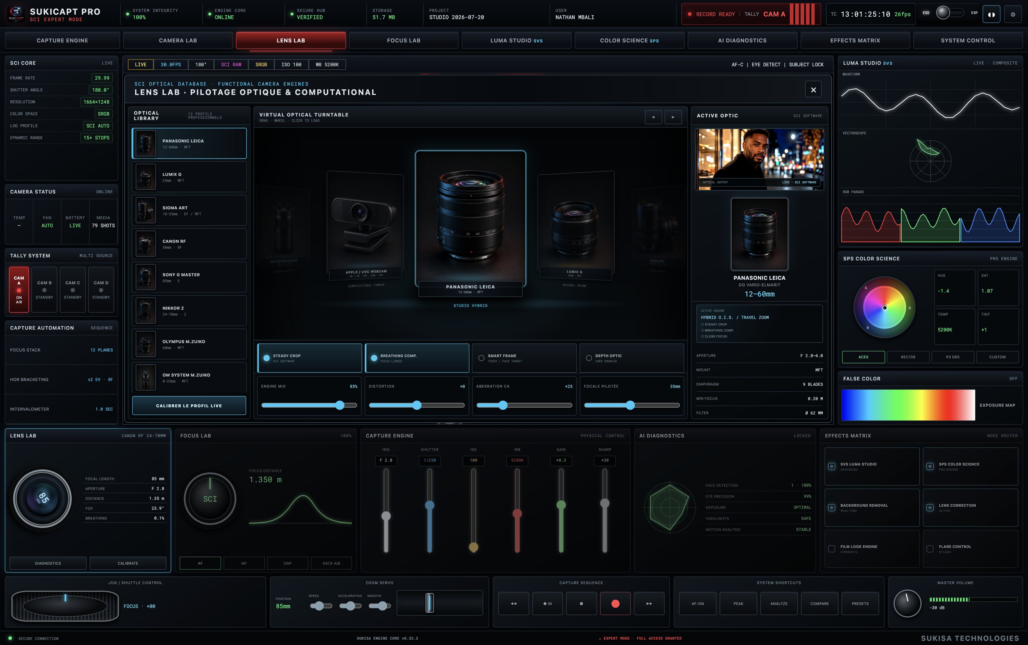Click Olympus M.Zuiko lens thumbnail icon
This screenshot has width=1028, height=645.
click(x=146, y=344)
